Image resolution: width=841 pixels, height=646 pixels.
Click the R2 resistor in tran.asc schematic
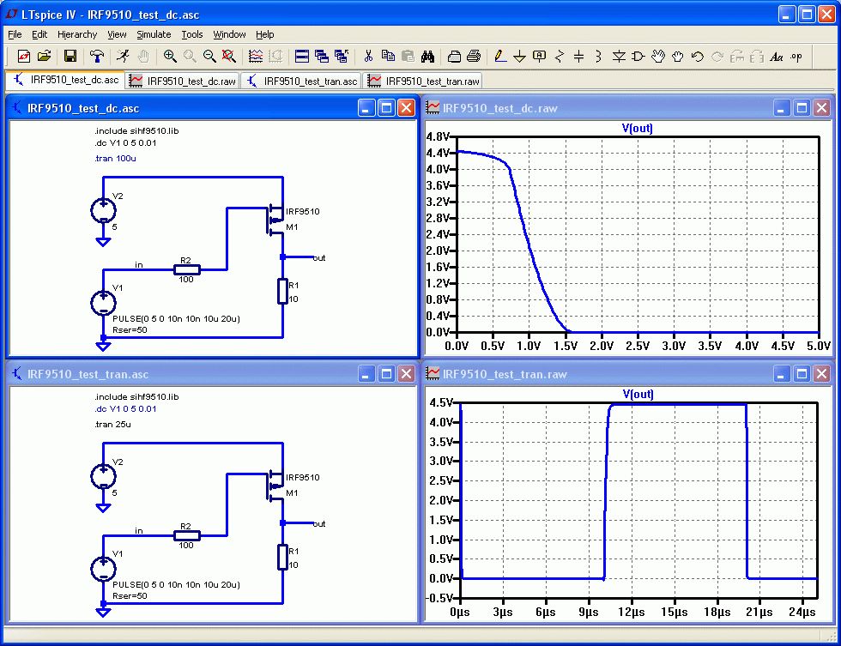[187, 535]
